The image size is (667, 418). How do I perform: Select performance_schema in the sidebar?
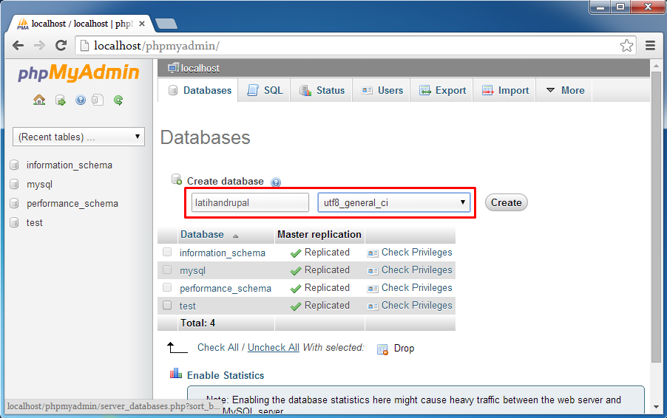(72, 204)
